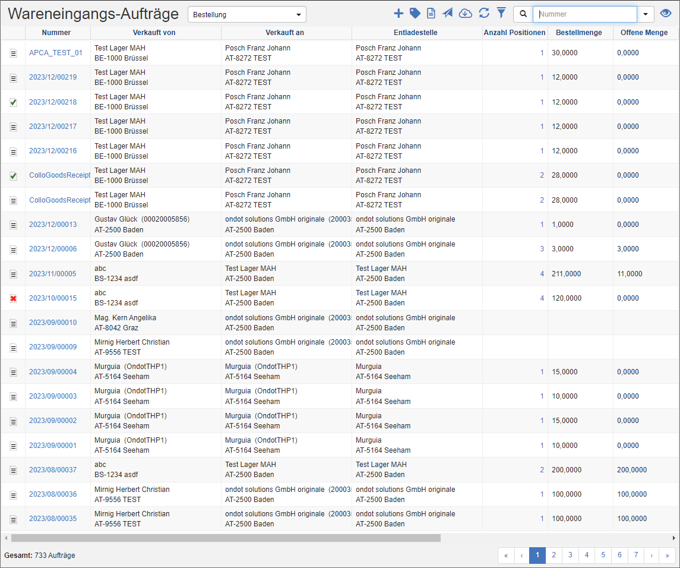The width and height of the screenshot is (680, 568).
Task: Click the Bestellmenge column header
Action: [578, 33]
